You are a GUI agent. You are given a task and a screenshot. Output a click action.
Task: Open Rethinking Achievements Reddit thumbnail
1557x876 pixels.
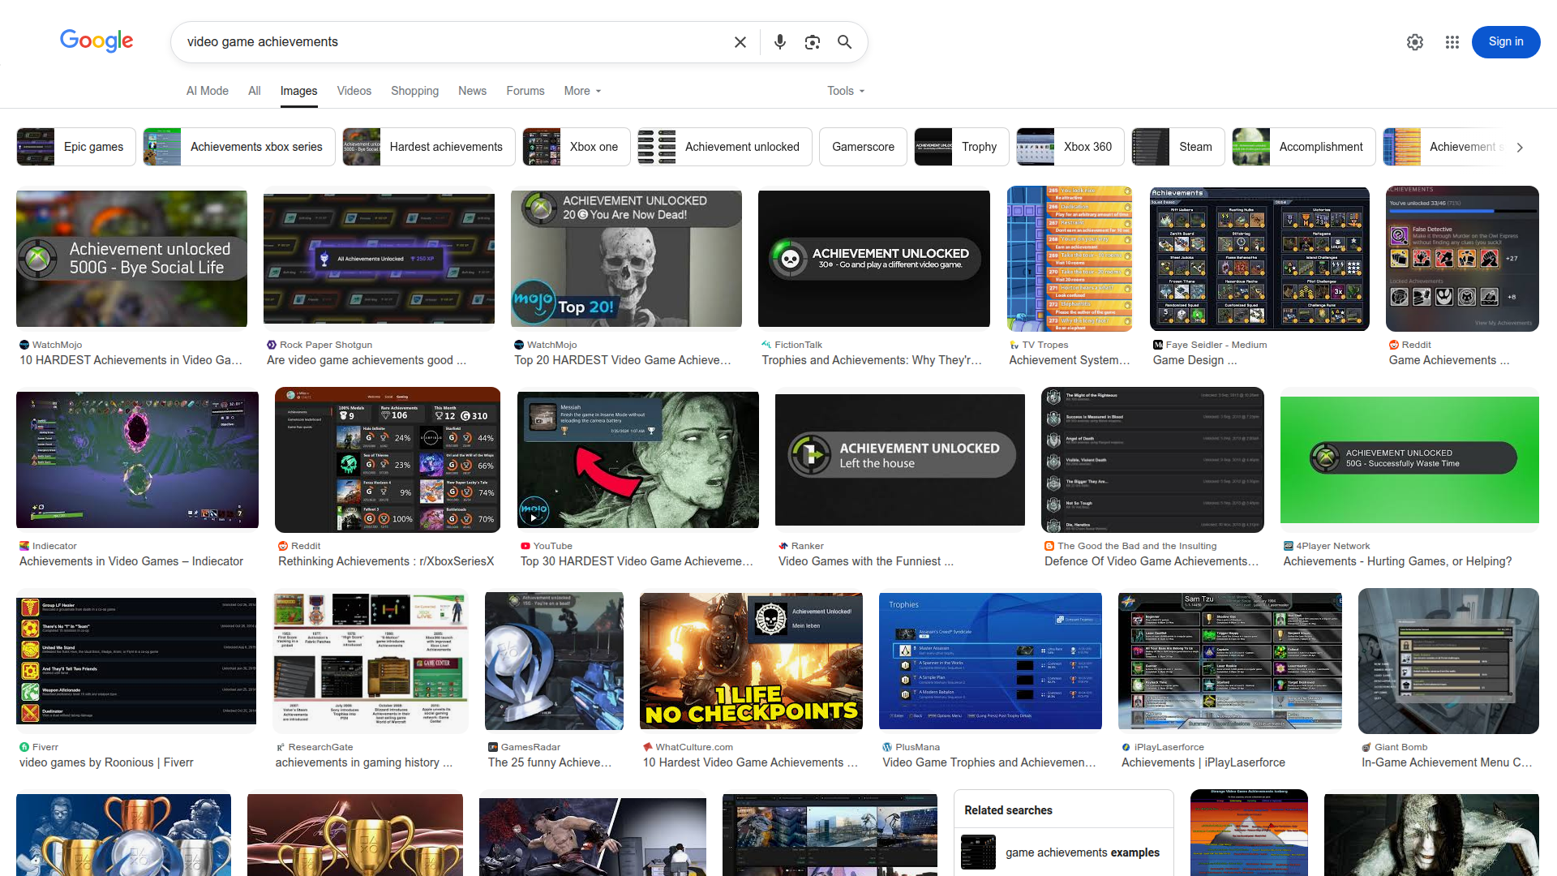(x=388, y=460)
